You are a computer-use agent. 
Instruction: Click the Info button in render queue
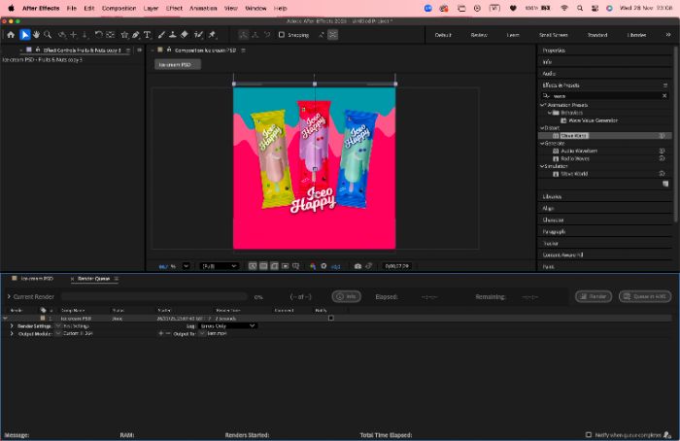pos(346,296)
